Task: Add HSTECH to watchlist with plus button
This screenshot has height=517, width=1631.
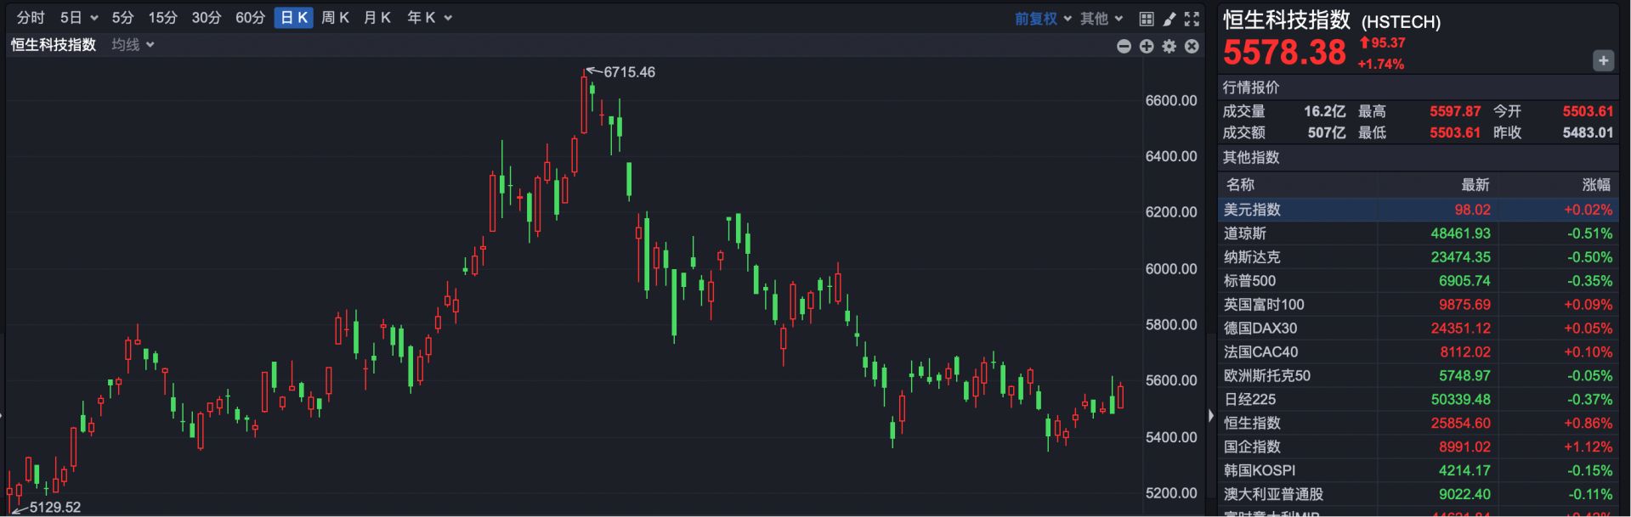Action: tap(1603, 60)
